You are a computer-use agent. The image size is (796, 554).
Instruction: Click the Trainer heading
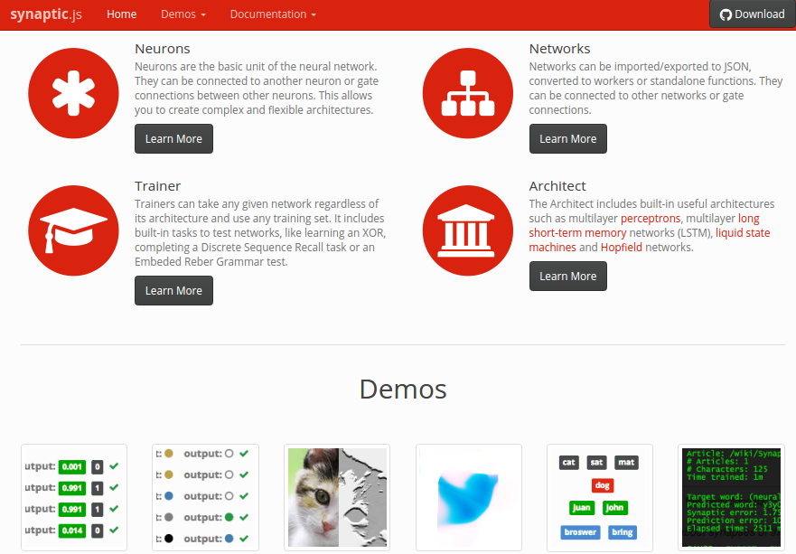[157, 186]
